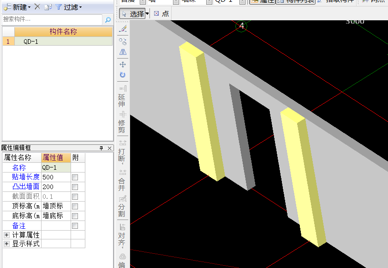Click the 顶标高 value 墙顶标
This screenshot has width=388, height=268.
point(56,206)
